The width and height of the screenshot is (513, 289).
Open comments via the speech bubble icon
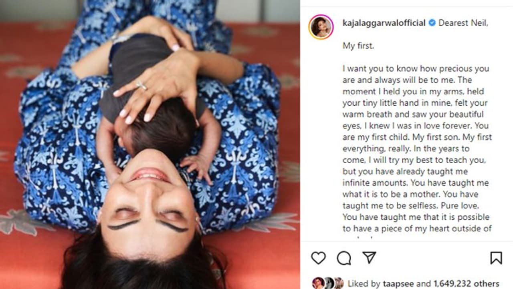coord(344,258)
